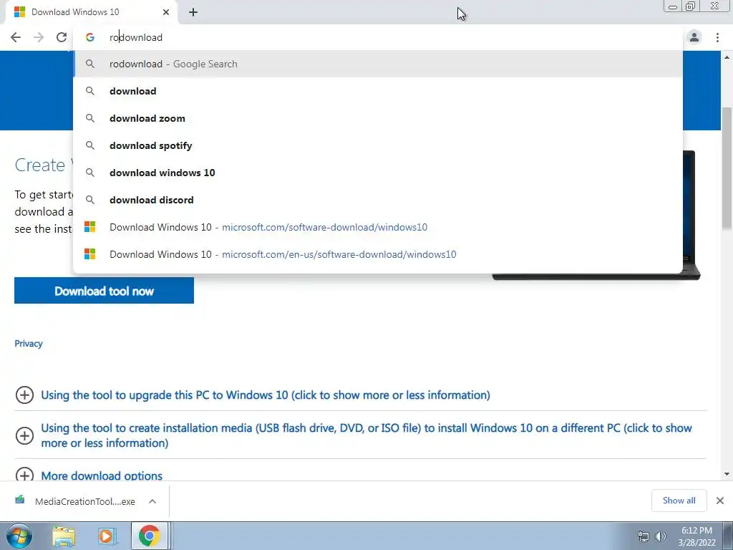Viewport: 733px width, 550px height.
Task: Reload the page with the refresh icon
Action: [62, 37]
